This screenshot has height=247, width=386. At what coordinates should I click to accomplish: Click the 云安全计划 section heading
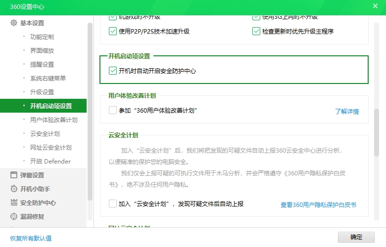123,135
